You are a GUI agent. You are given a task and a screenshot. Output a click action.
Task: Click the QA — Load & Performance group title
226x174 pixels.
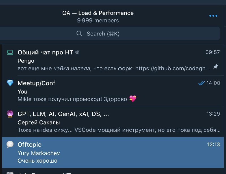click(98, 13)
